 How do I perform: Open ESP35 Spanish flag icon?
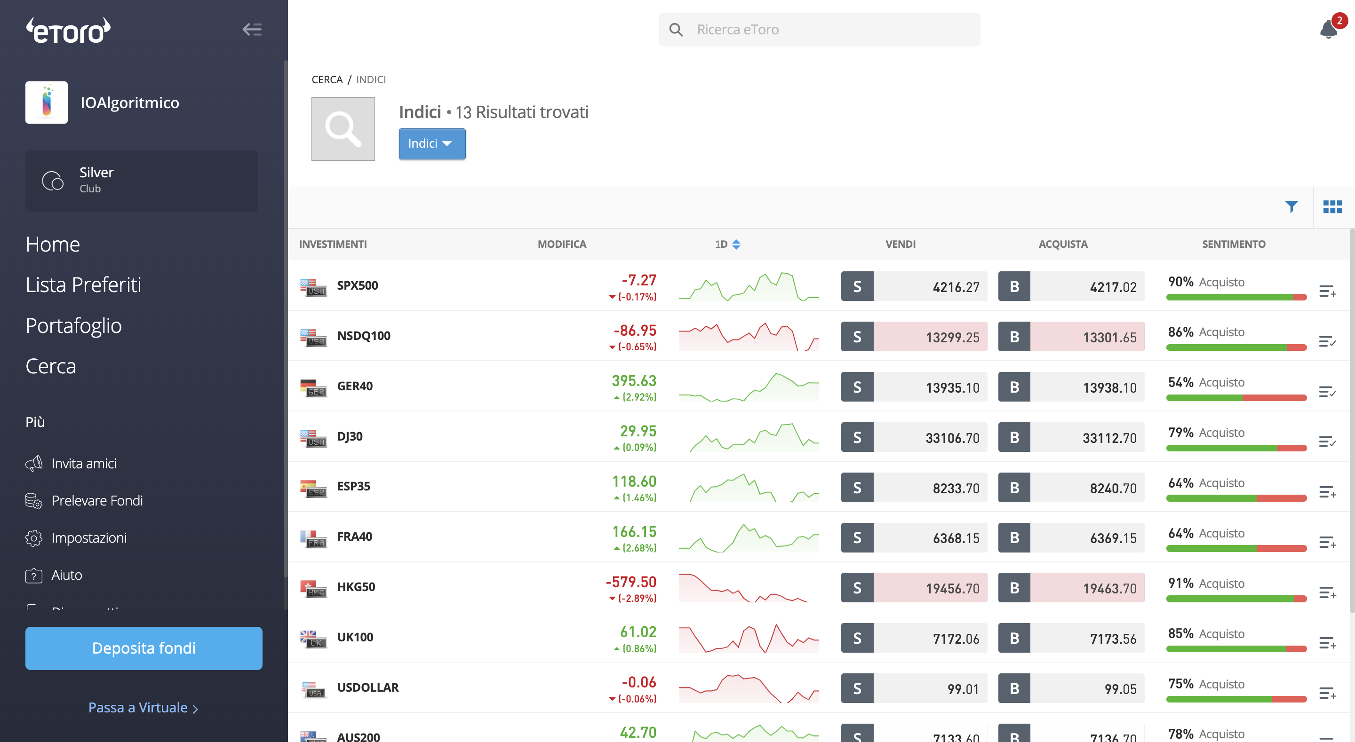click(x=313, y=489)
